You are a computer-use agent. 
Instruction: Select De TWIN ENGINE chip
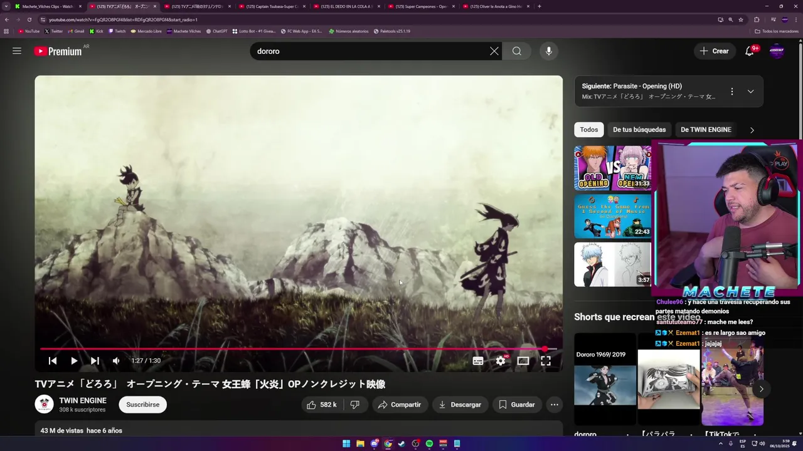706,130
